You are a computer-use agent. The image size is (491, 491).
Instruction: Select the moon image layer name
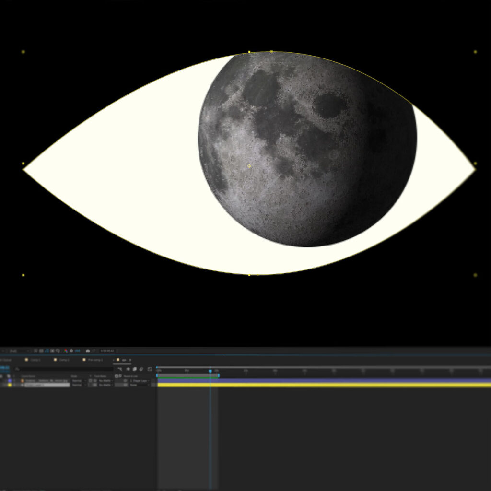pos(44,381)
